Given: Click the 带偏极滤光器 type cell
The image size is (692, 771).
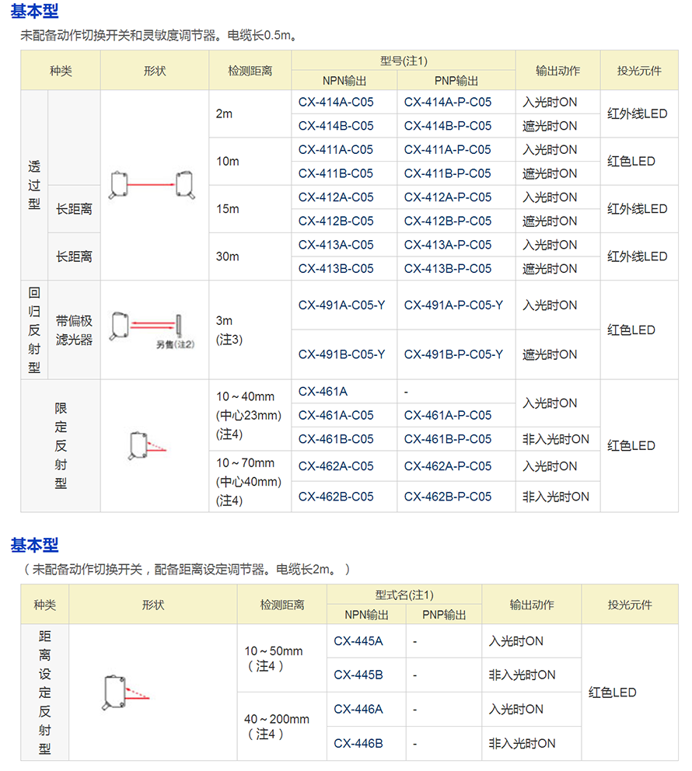Looking at the screenshot, I should (x=74, y=330).
